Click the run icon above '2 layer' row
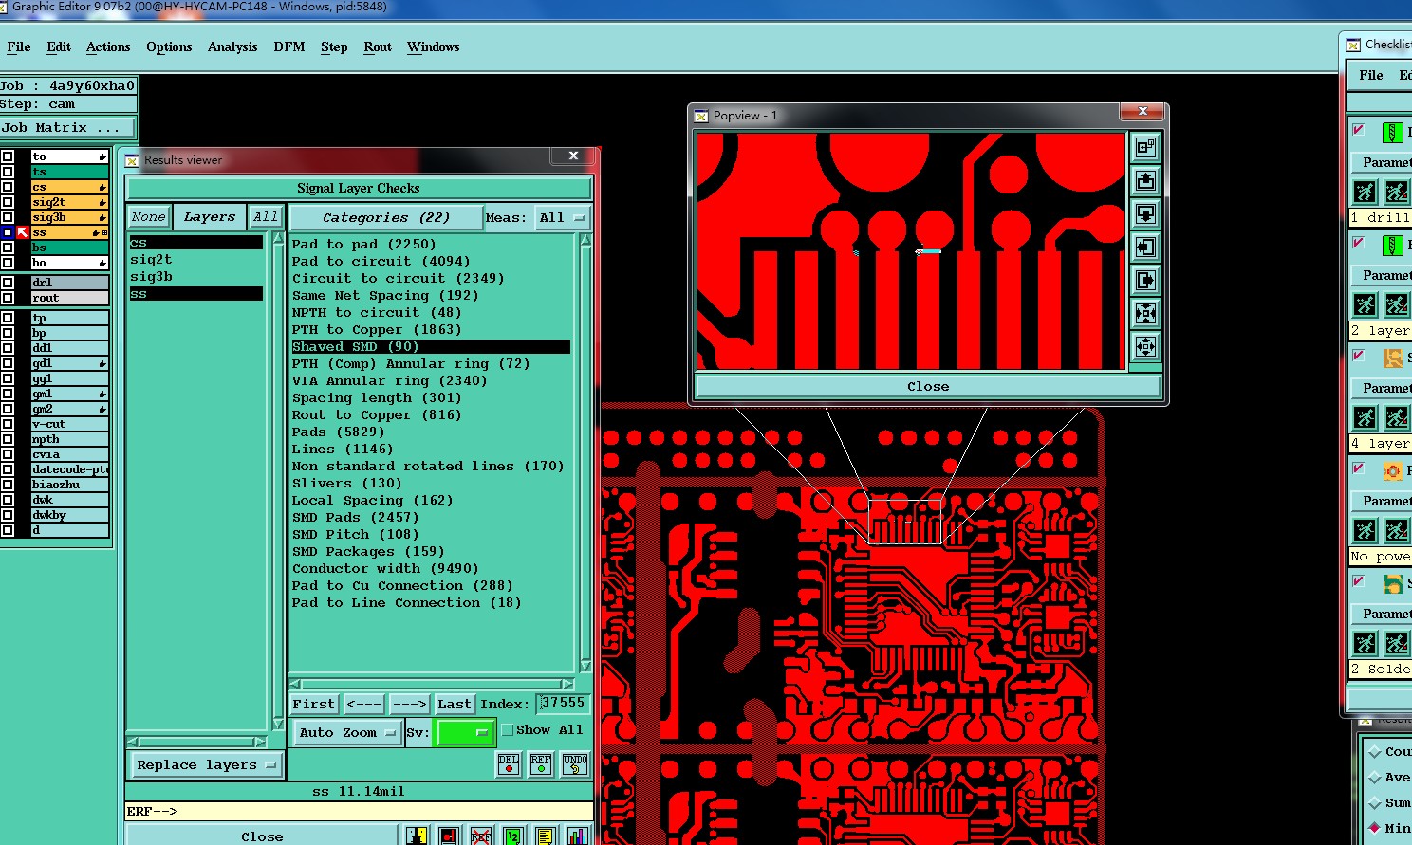This screenshot has height=845, width=1412. tap(1365, 304)
